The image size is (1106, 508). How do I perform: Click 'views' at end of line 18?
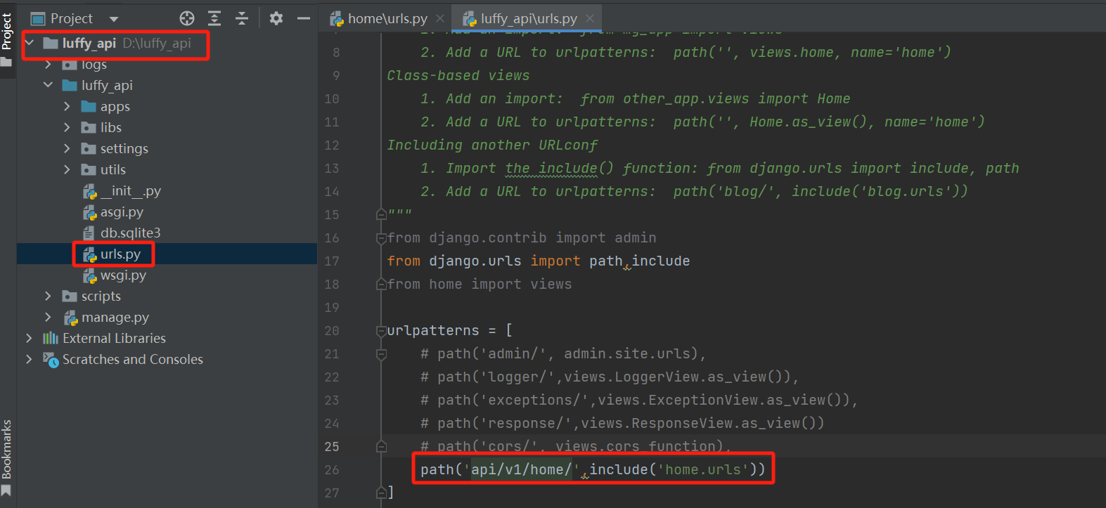pos(551,284)
